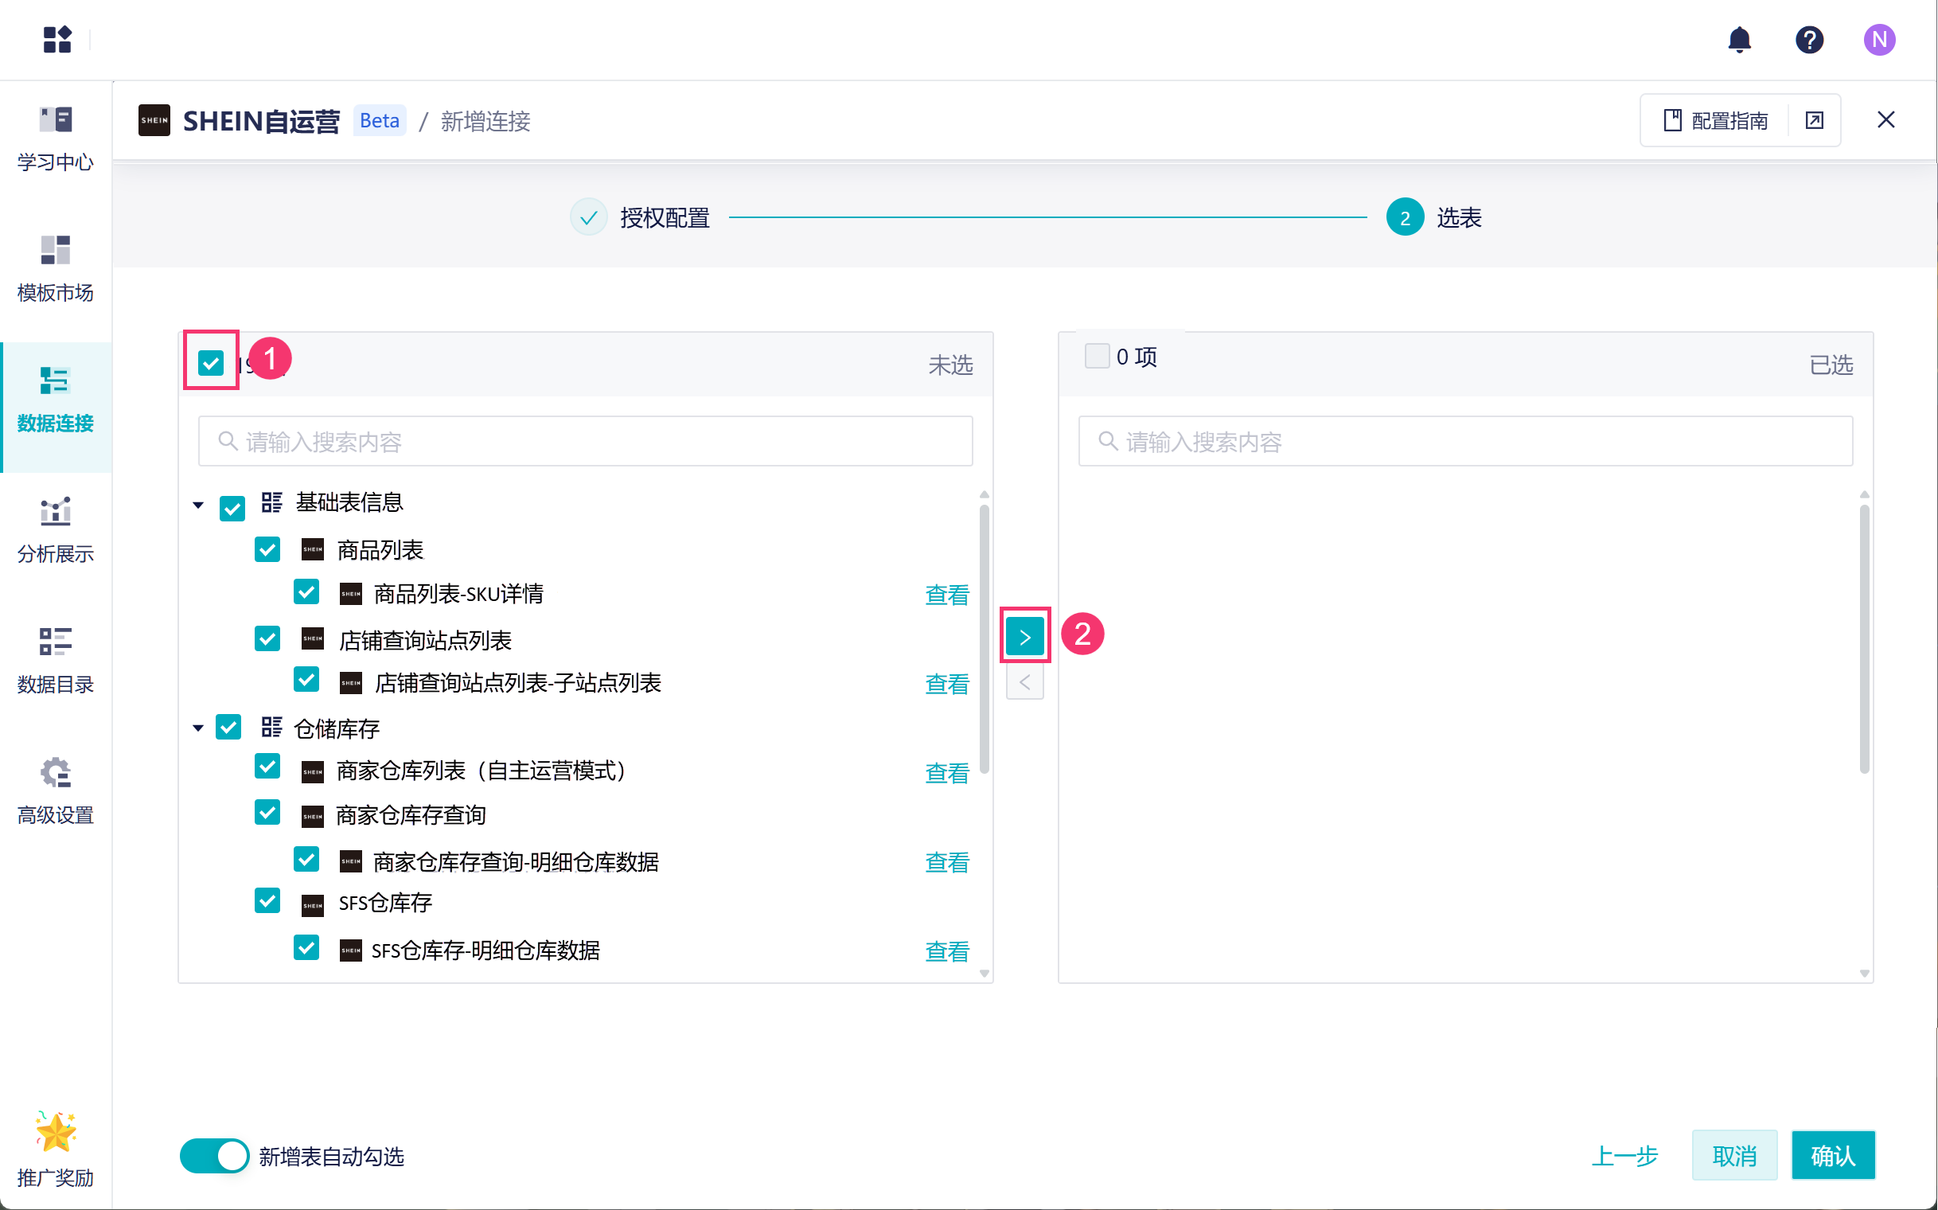View 商家仓库列表 table details link

coord(946,773)
